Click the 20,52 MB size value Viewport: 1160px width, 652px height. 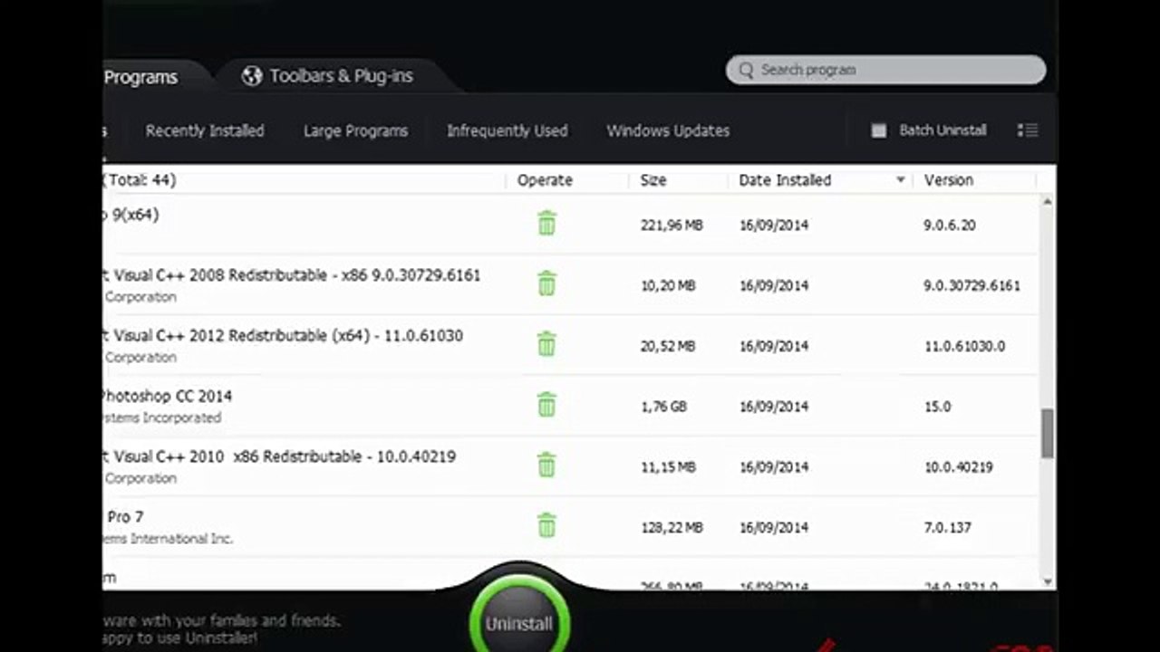(x=668, y=346)
